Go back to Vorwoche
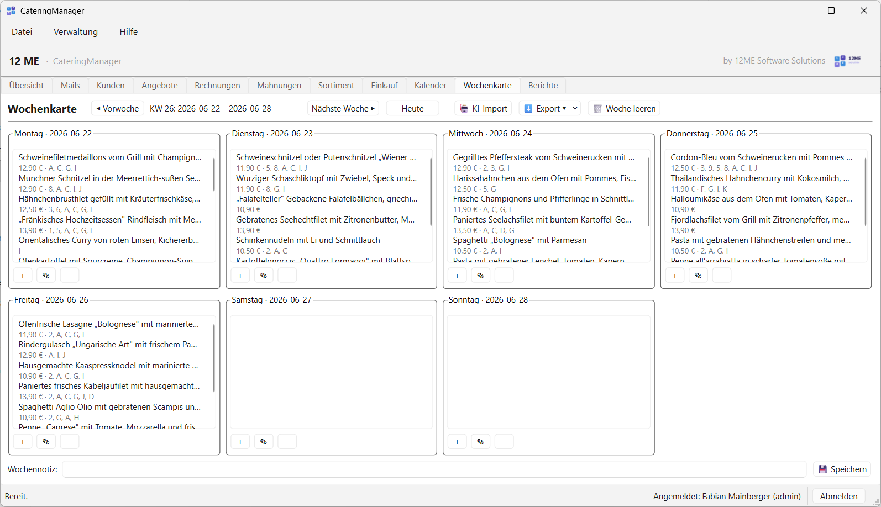Image resolution: width=881 pixels, height=507 pixels. 118,108
